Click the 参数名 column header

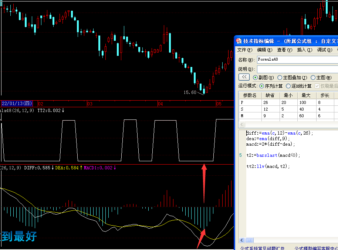click(250, 95)
